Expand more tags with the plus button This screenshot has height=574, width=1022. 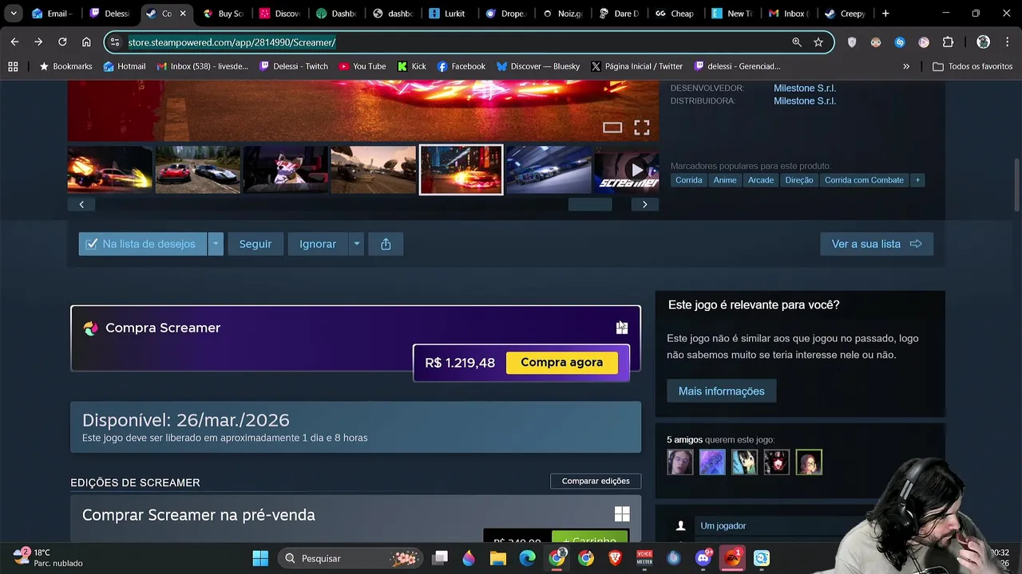917,180
